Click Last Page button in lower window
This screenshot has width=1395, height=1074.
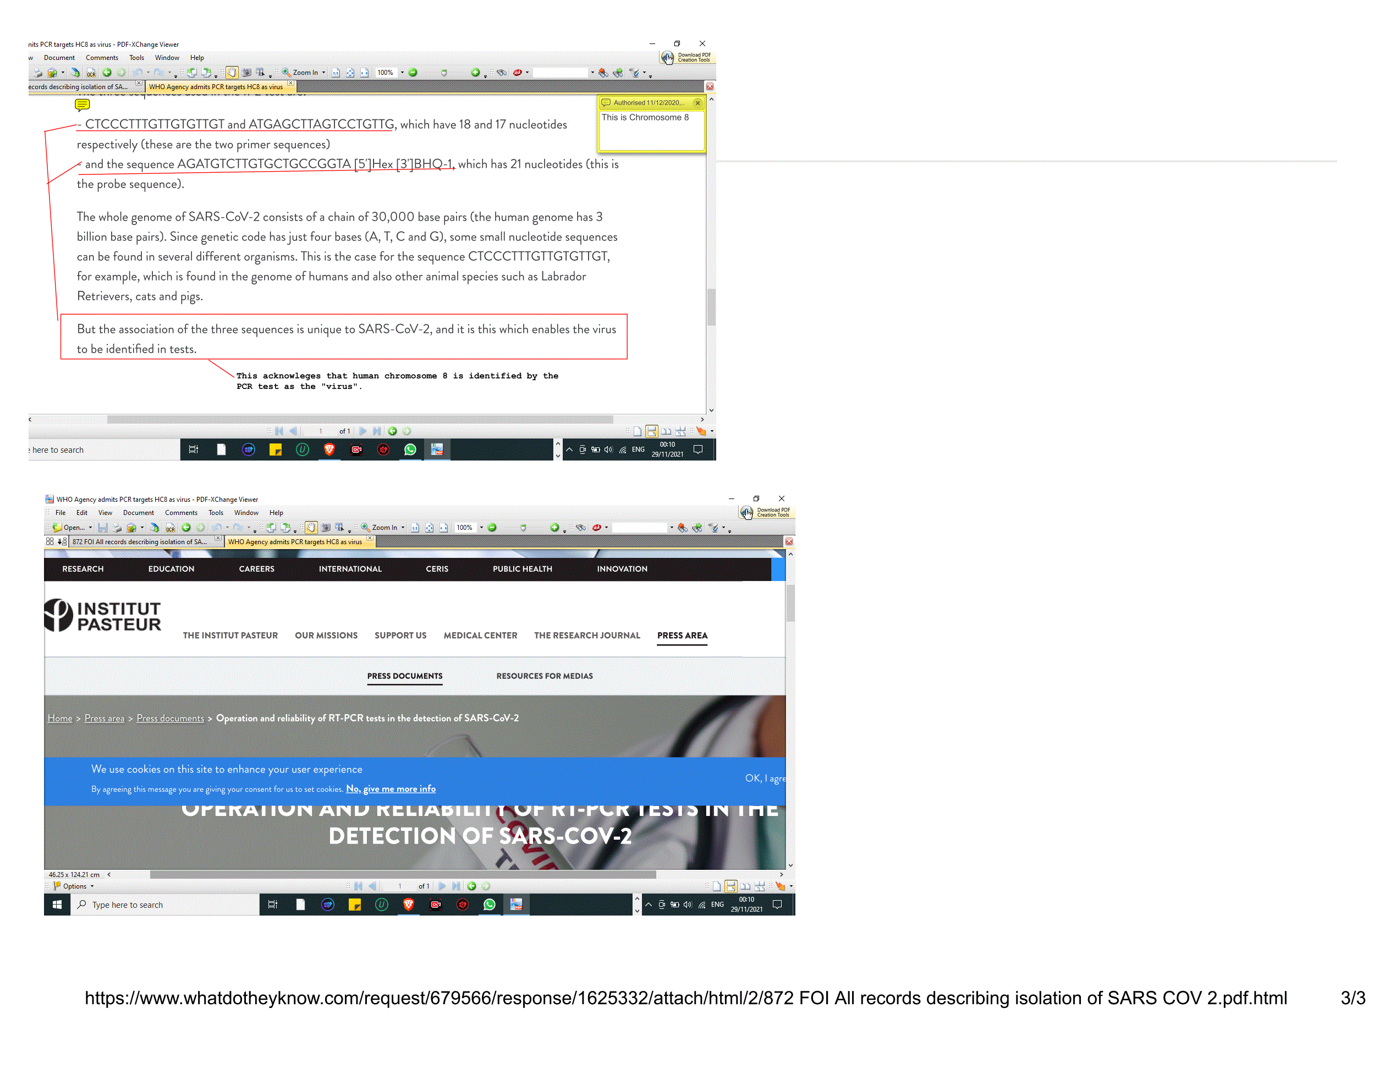[x=456, y=886]
